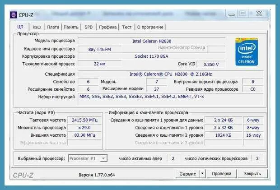This screenshot has height=190, width=280.
Task: Switch to the Память tab
Action: pyautogui.click(x=71, y=27)
